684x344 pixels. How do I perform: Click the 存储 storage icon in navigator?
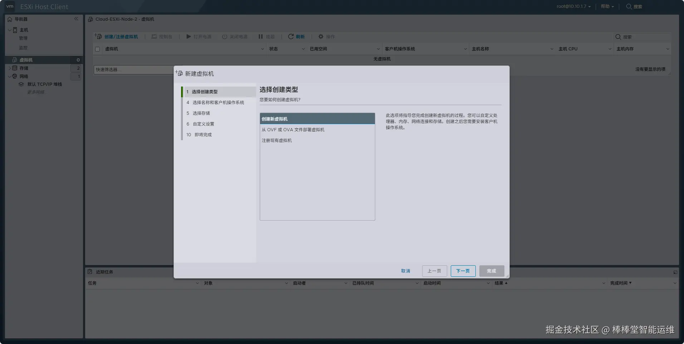[15, 68]
